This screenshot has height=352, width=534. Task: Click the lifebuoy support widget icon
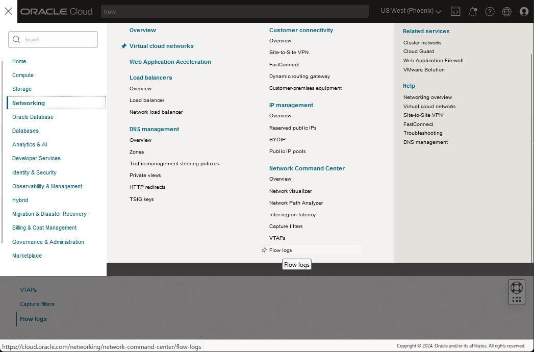tap(516, 288)
